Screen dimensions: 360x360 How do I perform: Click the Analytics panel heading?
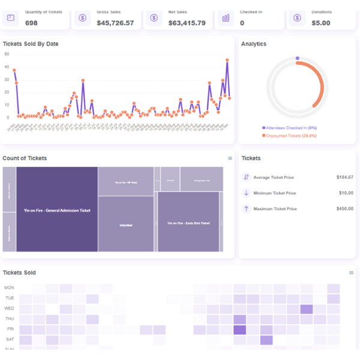click(x=254, y=44)
